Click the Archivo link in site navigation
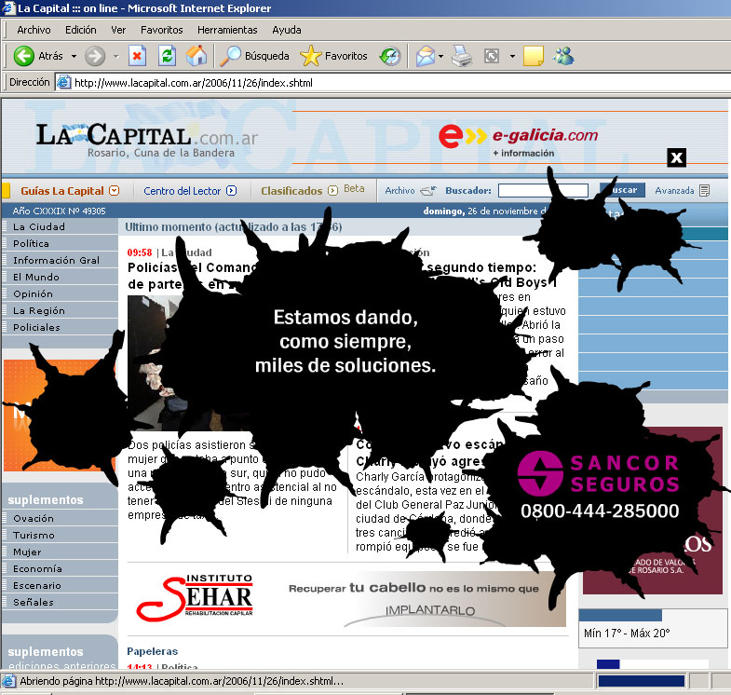Image resolution: width=731 pixels, height=695 pixels. (x=399, y=190)
